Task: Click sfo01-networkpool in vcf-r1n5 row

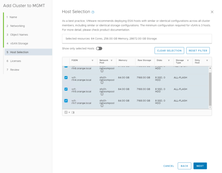Action: [107, 90]
